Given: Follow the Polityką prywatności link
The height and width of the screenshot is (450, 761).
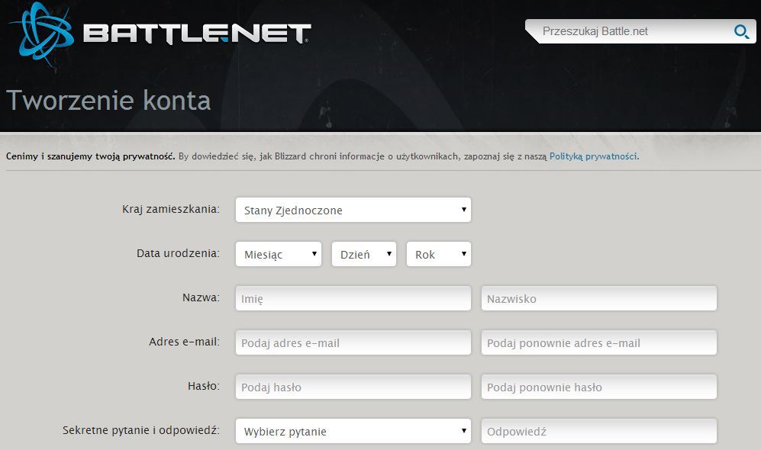Looking at the screenshot, I should point(593,156).
